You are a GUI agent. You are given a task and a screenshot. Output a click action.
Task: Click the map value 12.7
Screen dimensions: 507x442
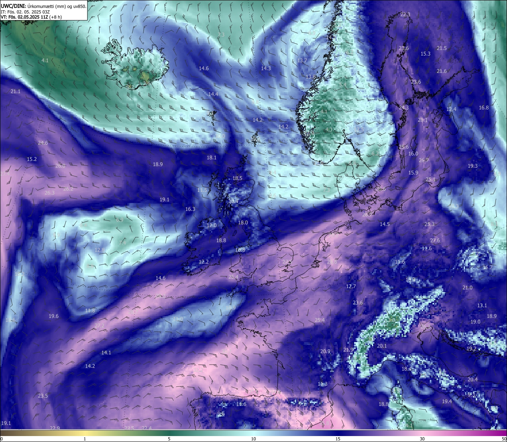(351, 287)
